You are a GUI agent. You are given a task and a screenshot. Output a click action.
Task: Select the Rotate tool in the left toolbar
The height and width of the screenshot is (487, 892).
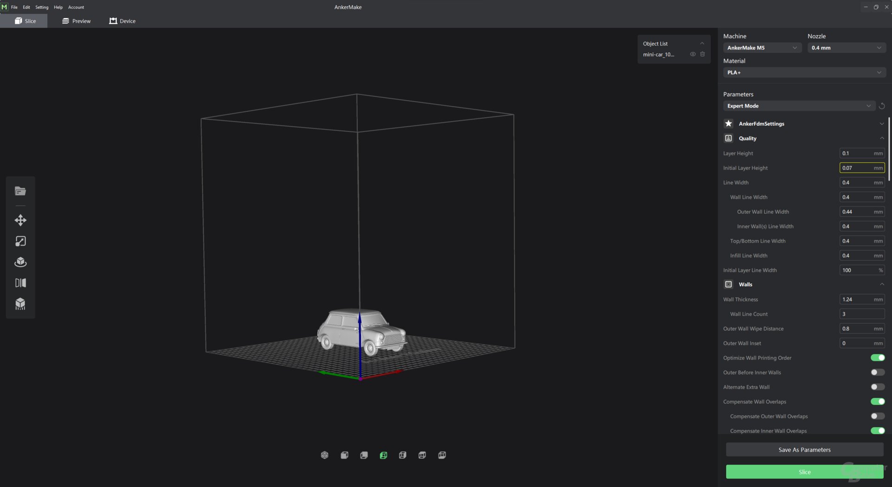(20, 262)
